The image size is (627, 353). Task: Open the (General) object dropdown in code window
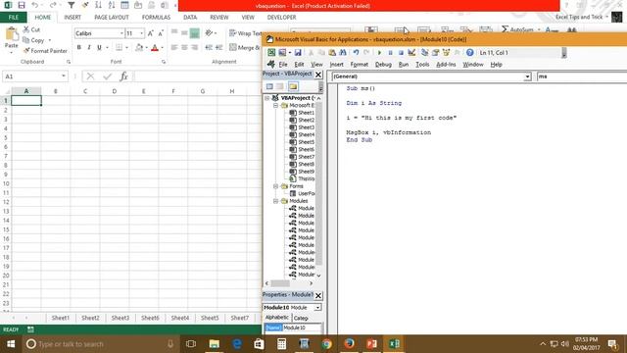527,76
